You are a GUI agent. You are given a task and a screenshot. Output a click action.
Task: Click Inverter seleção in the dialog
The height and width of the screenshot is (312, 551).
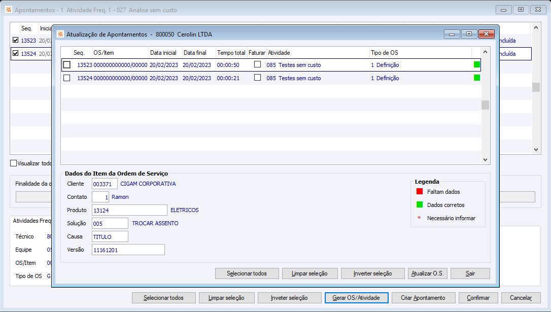(373, 273)
